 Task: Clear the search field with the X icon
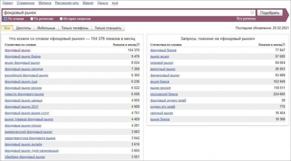[252, 13]
